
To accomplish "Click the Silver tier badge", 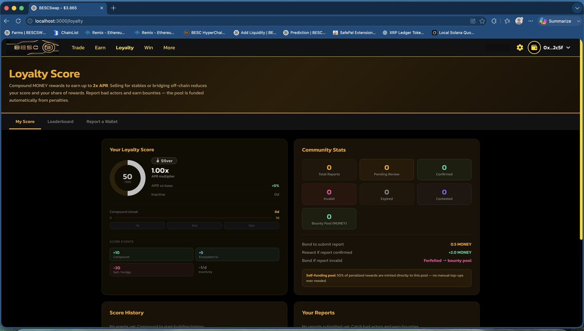I will coord(164,161).
